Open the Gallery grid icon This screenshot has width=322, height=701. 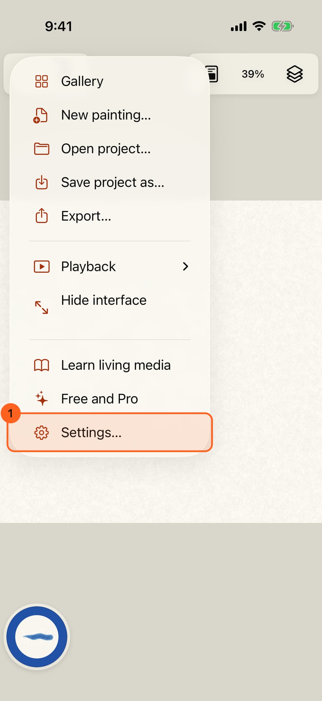(x=42, y=81)
